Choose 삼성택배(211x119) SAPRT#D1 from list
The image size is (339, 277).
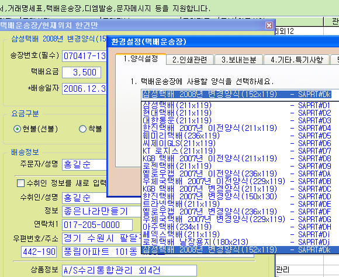pos(240,105)
